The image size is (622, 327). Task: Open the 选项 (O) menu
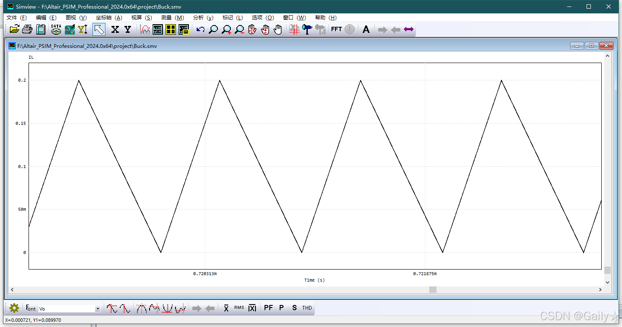[262, 18]
